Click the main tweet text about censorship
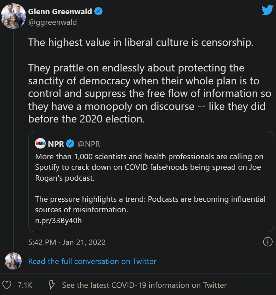This screenshot has height=295, width=276. (146, 81)
